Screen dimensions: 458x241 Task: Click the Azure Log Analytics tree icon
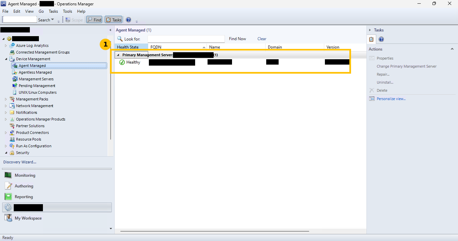coord(12,46)
